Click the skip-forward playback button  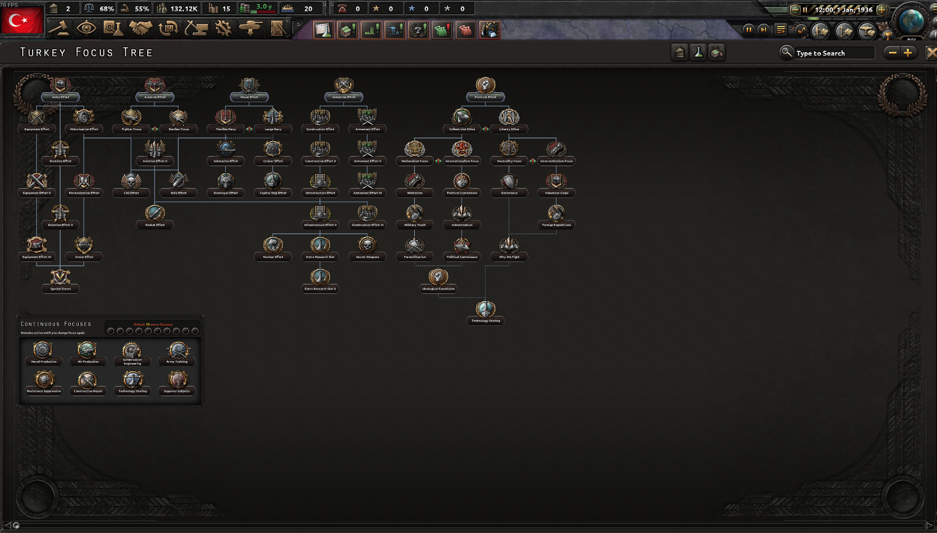pos(764,30)
